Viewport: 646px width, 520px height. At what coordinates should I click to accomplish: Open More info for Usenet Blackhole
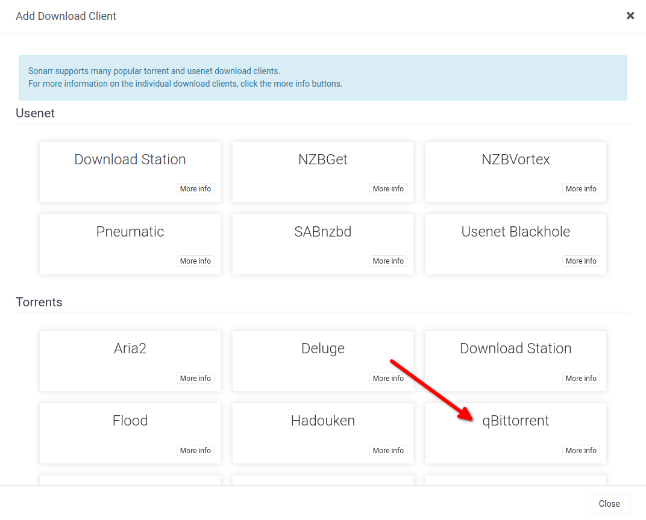(581, 261)
